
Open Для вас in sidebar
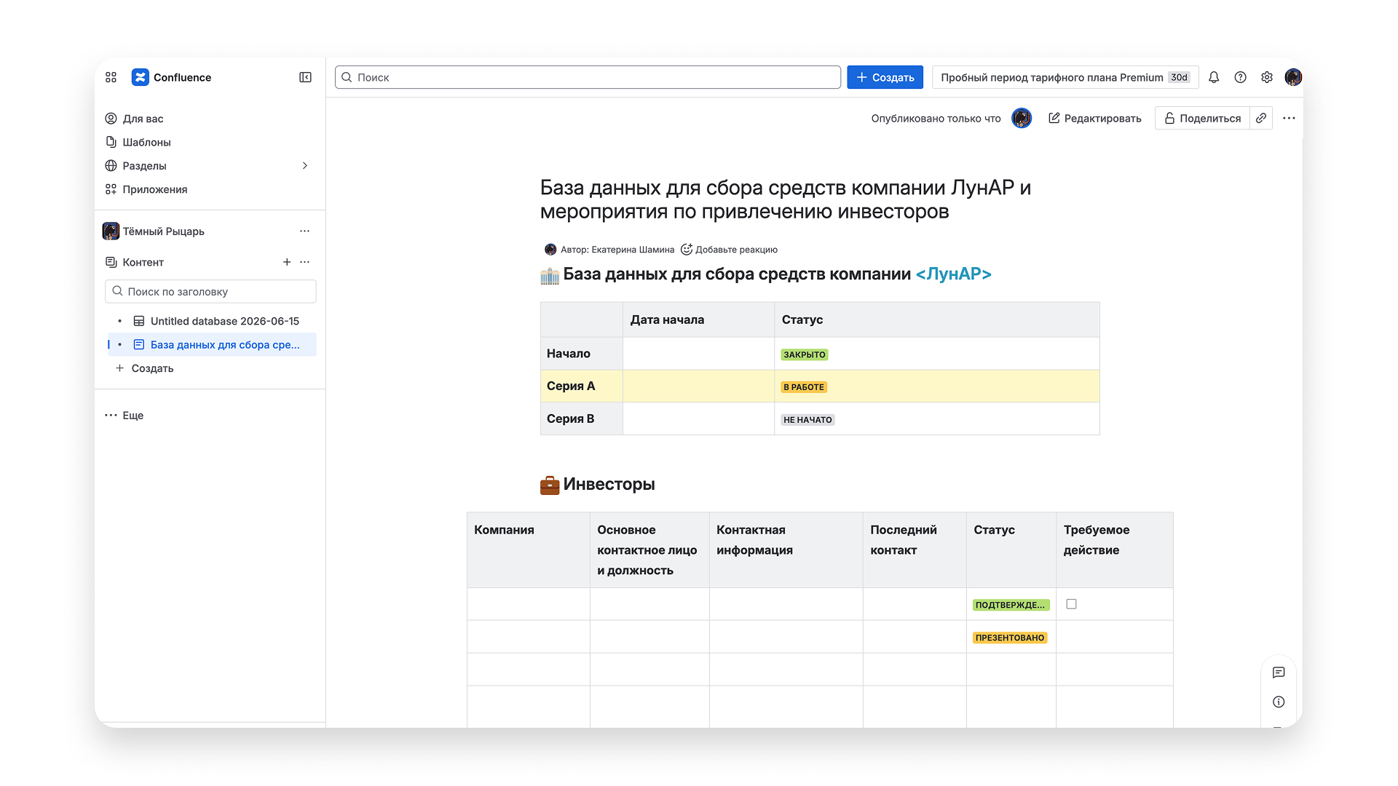click(210, 119)
